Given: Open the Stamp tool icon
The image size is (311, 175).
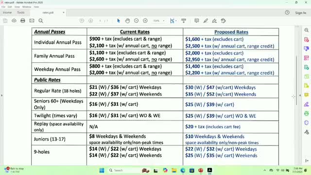Looking at the screenshot, I should click(224, 20).
